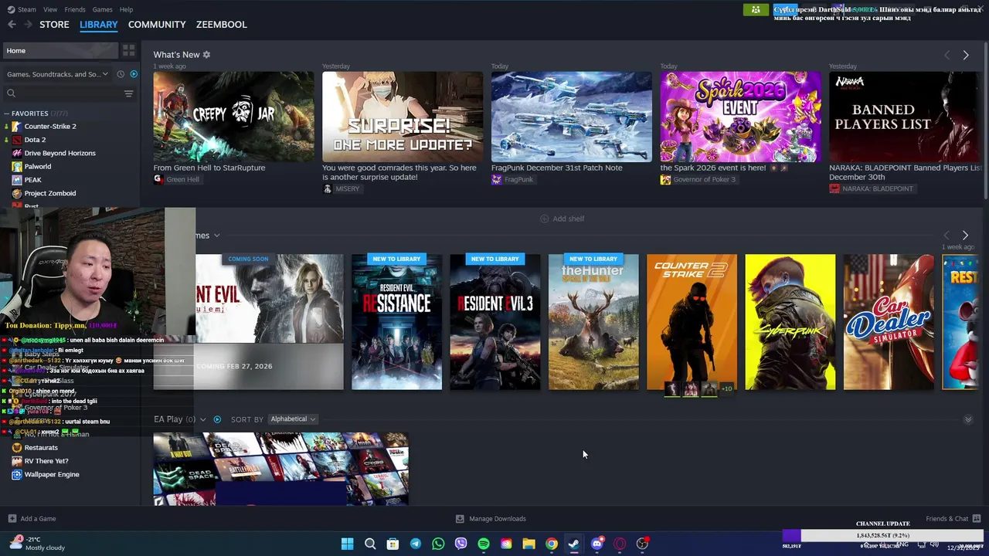
Task: Toggle ready-to-play filter icon in sidebar
Action: pos(134,74)
